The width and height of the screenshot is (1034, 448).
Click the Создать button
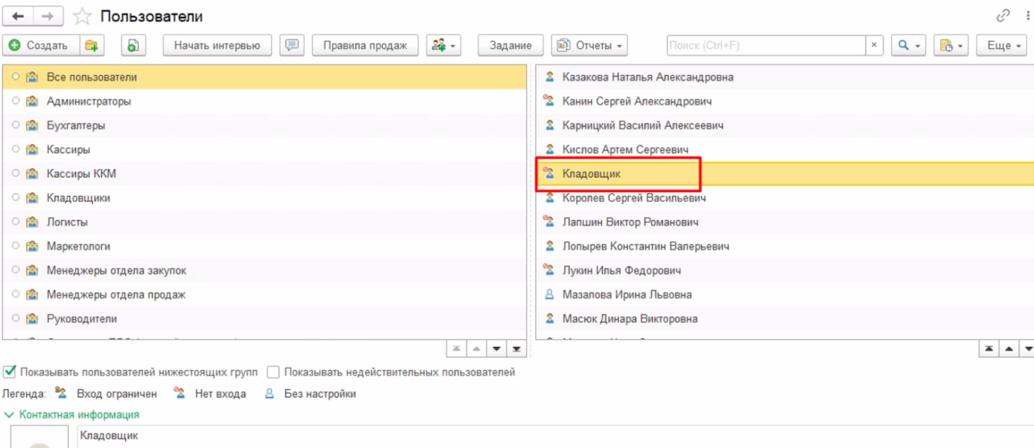(x=41, y=46)
